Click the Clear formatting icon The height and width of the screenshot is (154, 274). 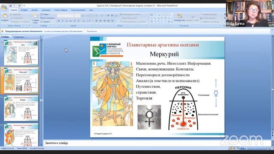point(91,16)
